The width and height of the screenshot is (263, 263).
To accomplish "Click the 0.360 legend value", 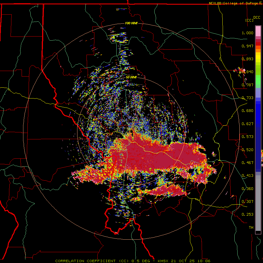I will [x=248, y=189].
